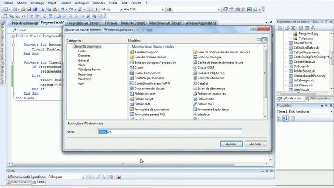This screenshot has width=334, height=188.
Task: Open the Outils menu
Action: [x=113, y=3]
